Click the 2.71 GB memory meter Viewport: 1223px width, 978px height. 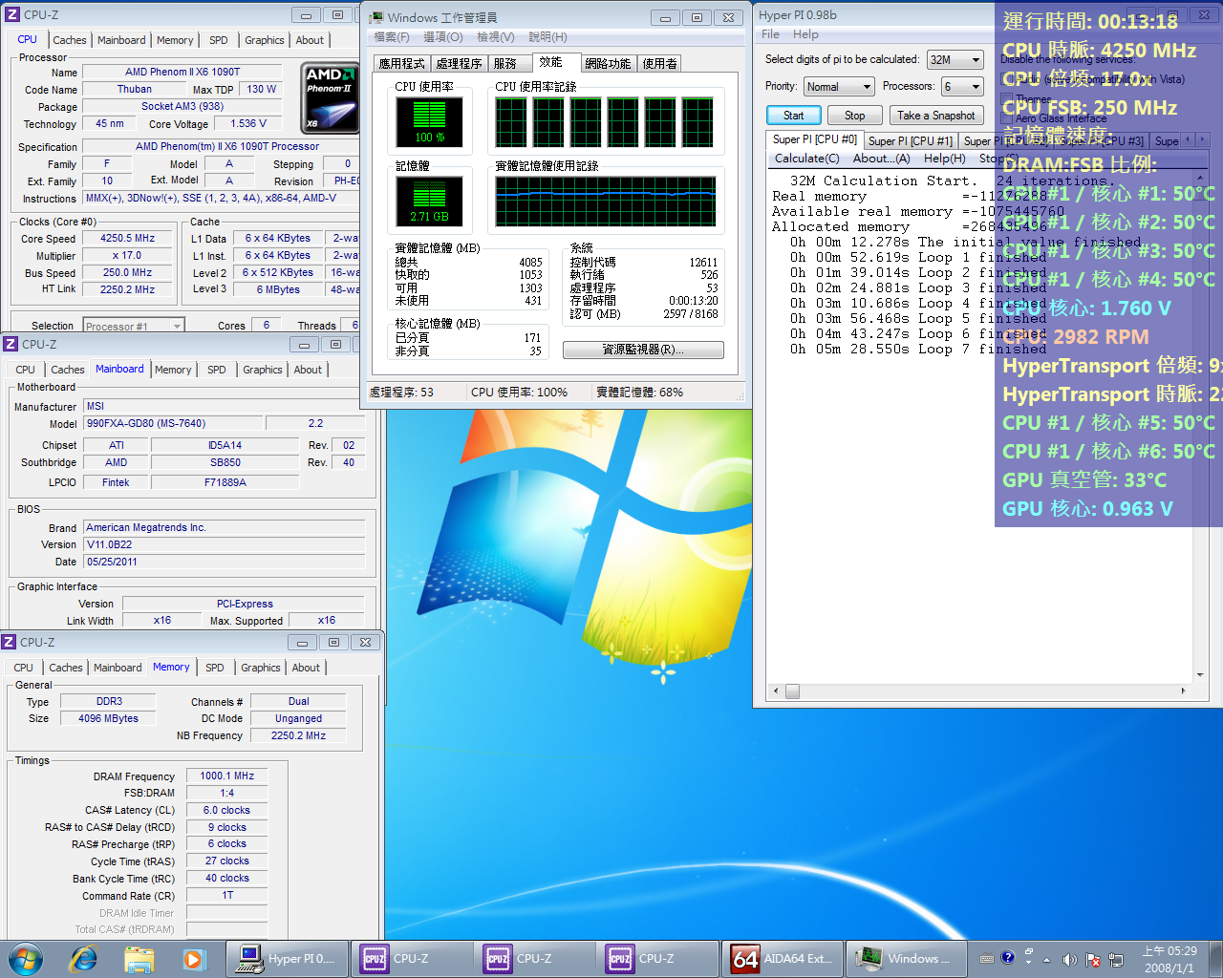tap(430, 202)
